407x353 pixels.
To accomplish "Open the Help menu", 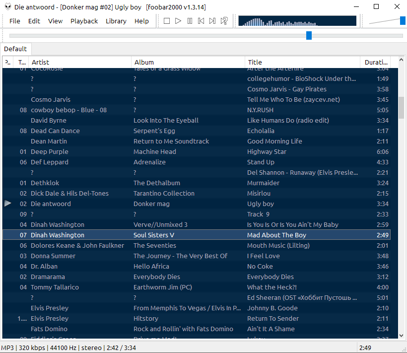I will click(x=141, y=21).
